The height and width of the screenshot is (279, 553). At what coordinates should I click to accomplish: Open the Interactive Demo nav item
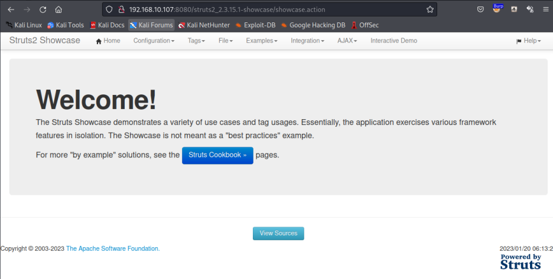tap(393, 41)
